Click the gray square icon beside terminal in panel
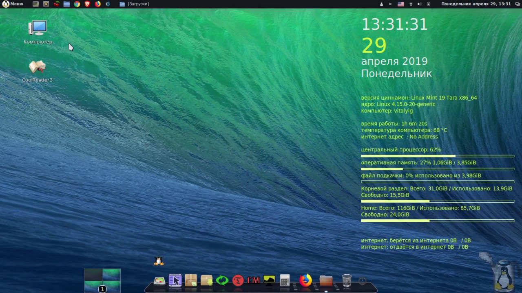This screenshot has height=293, width=522. pos(46,4)
